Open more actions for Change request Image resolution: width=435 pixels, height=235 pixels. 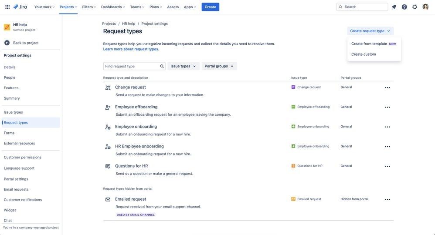(x=387, y=87)
